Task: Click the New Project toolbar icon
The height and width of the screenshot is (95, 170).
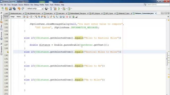Action: pos(6,9)
